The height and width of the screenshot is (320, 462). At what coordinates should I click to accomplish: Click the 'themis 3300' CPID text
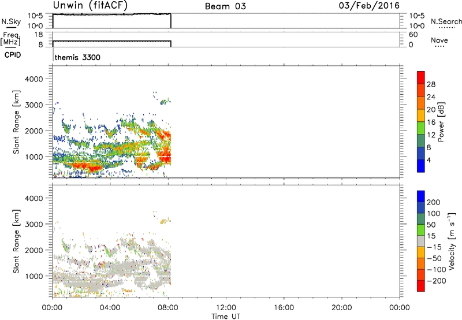click(x=77, y=57)
